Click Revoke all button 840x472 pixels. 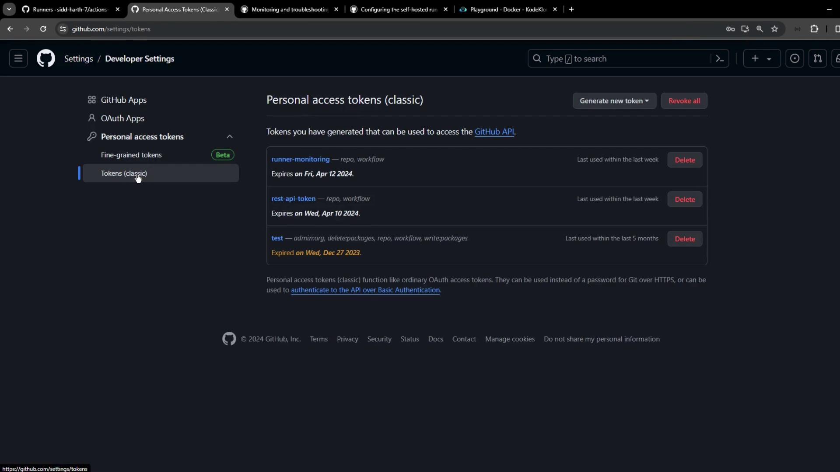tap(684, 101)
